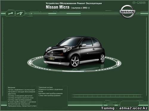Open Органы управления и эксплуатация chapter

[x=21, y=90]
